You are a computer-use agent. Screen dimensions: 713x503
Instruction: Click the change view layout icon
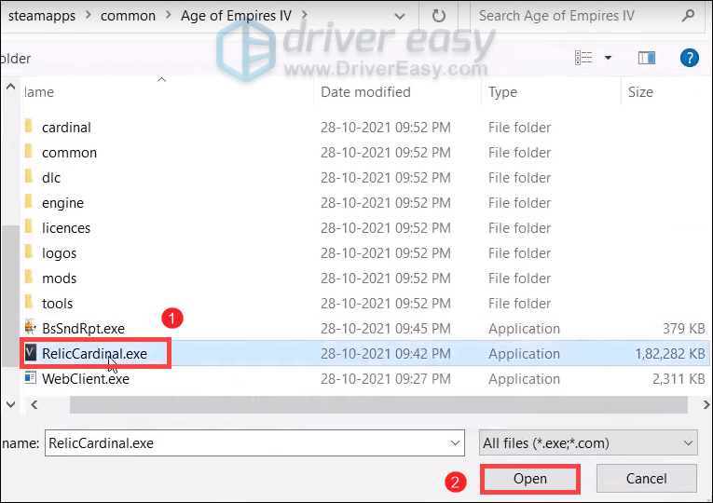[583, 58]
